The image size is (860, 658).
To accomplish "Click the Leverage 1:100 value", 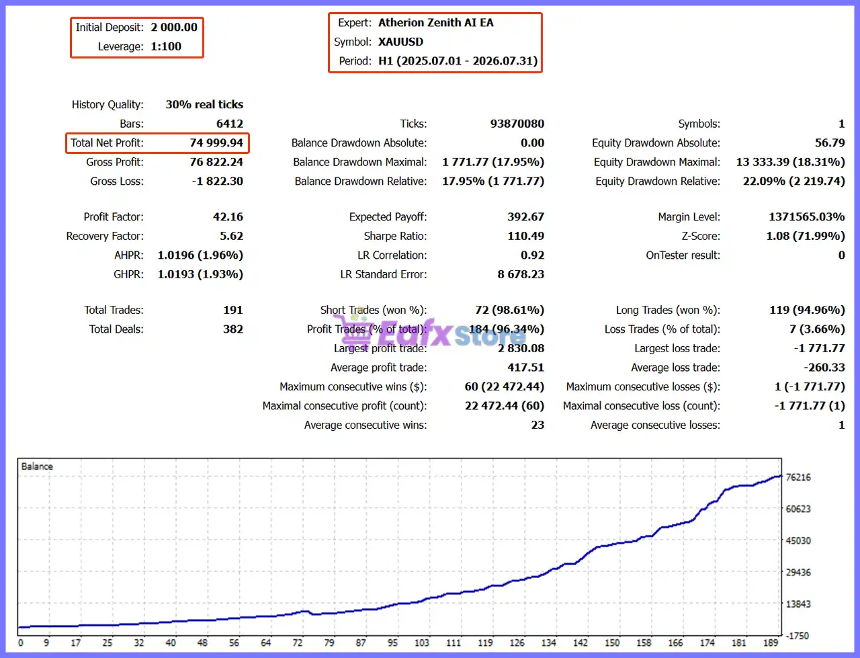I will (x=166, y=46).
